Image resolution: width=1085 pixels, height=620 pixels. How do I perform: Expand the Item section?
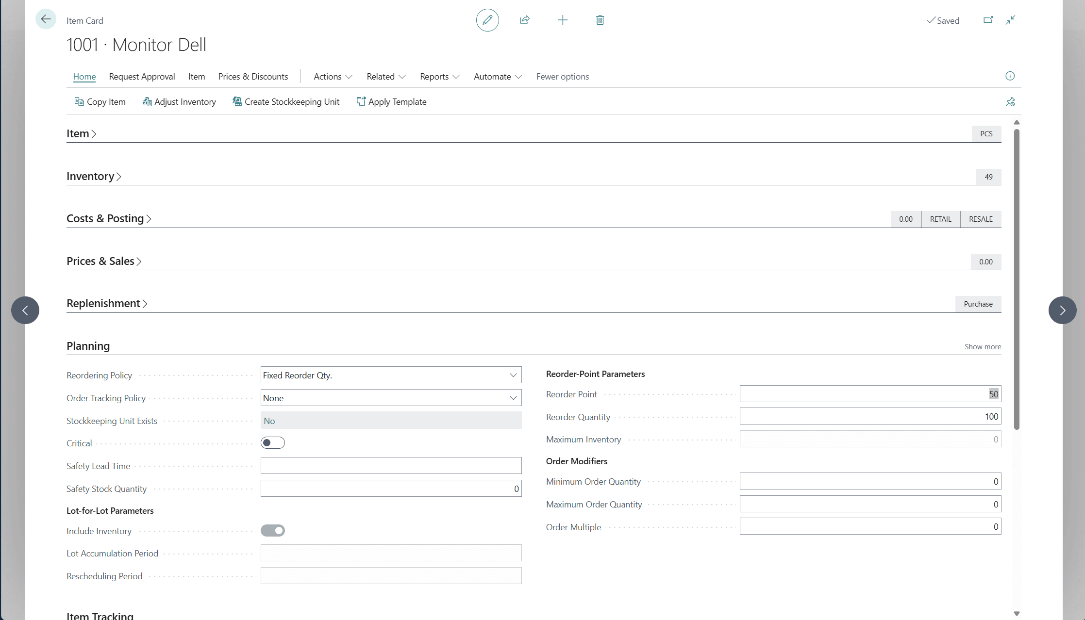[82, 134]
